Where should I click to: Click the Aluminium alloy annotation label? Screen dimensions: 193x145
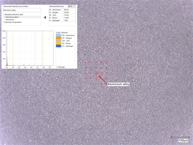[x=118, y=84]
